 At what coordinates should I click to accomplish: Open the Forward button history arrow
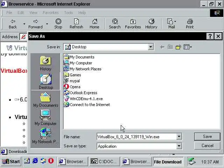pyautogui.click(x=47, y=24)
